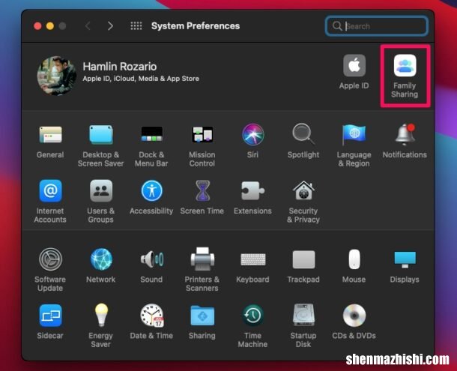Show all preferences grid button
457x371 pixels.
click(x=136, y=26)
